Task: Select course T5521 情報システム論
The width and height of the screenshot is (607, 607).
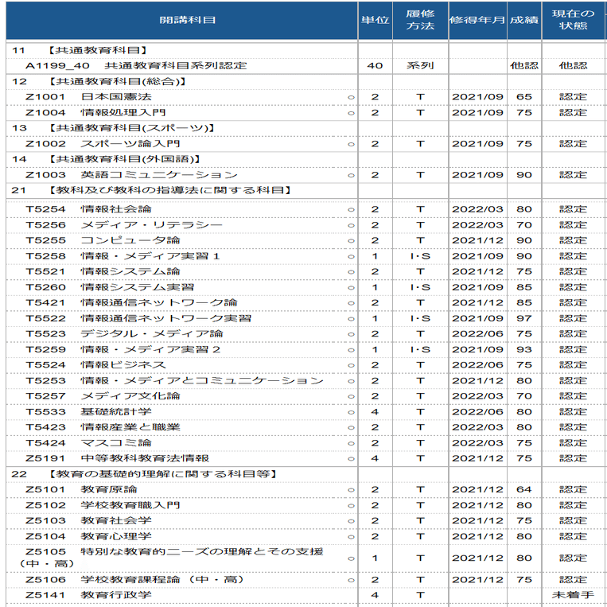Action: [x=103, y=272]
